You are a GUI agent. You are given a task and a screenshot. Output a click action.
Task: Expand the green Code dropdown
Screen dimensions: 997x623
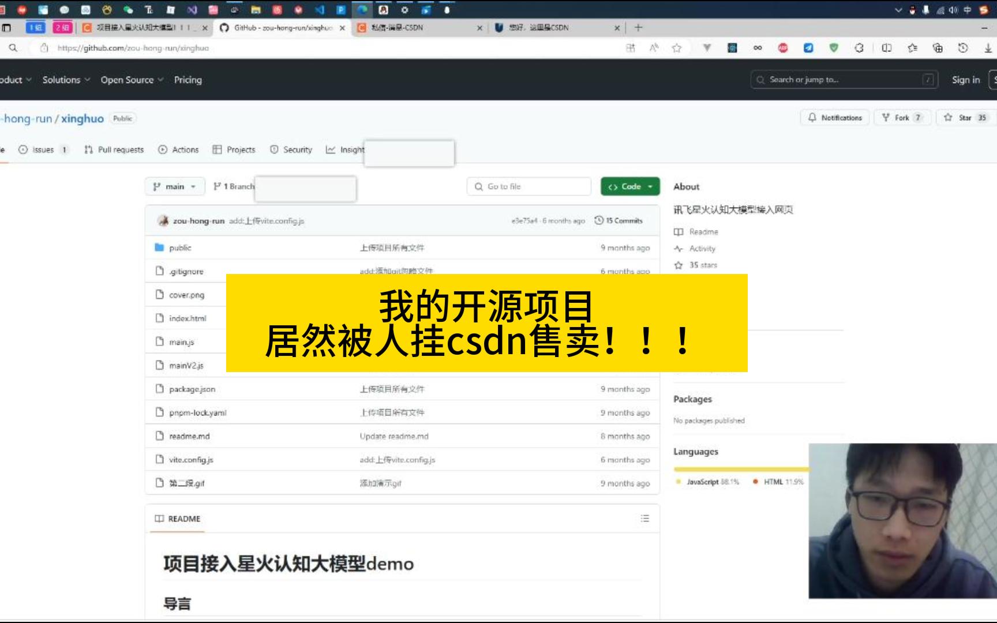pyautogui.click(x=629, y=186)
